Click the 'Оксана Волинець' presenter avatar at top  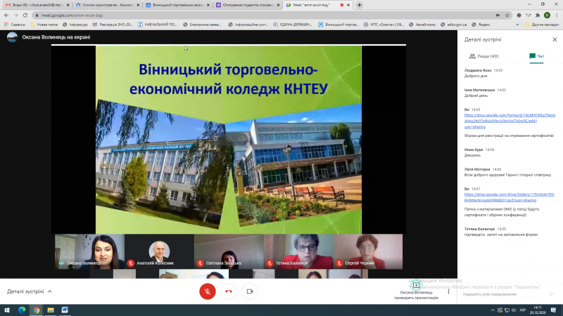(12, 37)
